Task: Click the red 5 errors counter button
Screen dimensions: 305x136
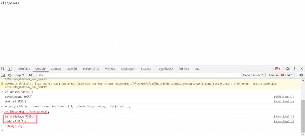Action: (278, 68)
